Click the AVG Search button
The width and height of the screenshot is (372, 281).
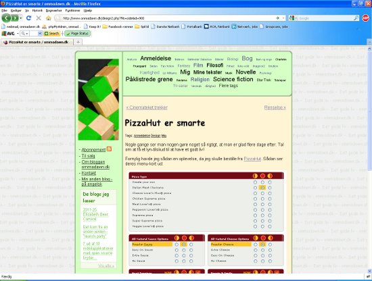[x=52, y=34]
